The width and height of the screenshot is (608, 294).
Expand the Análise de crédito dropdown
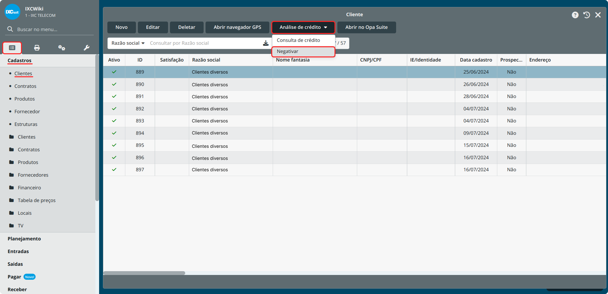pyautogui.click(x=303, y=27)
